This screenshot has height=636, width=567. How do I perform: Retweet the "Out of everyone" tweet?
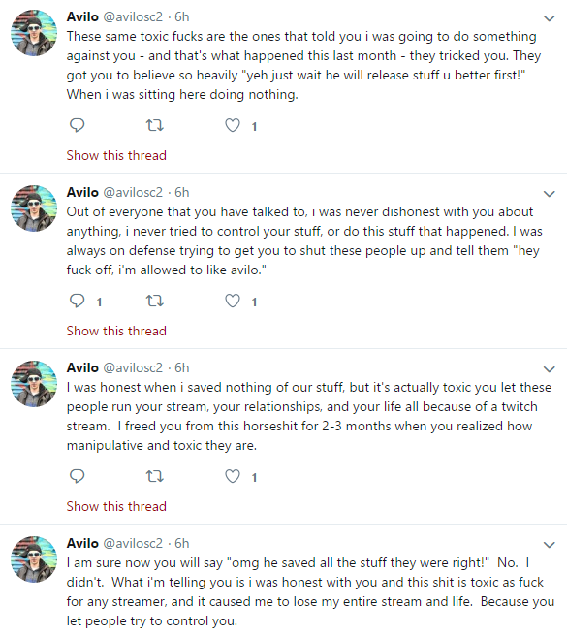(x=154, y=301)
